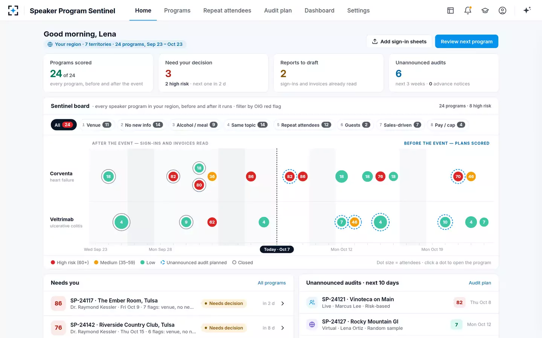Open the Unannounced audits summary card
Screen dimensions: 542x338
[444, 73]
